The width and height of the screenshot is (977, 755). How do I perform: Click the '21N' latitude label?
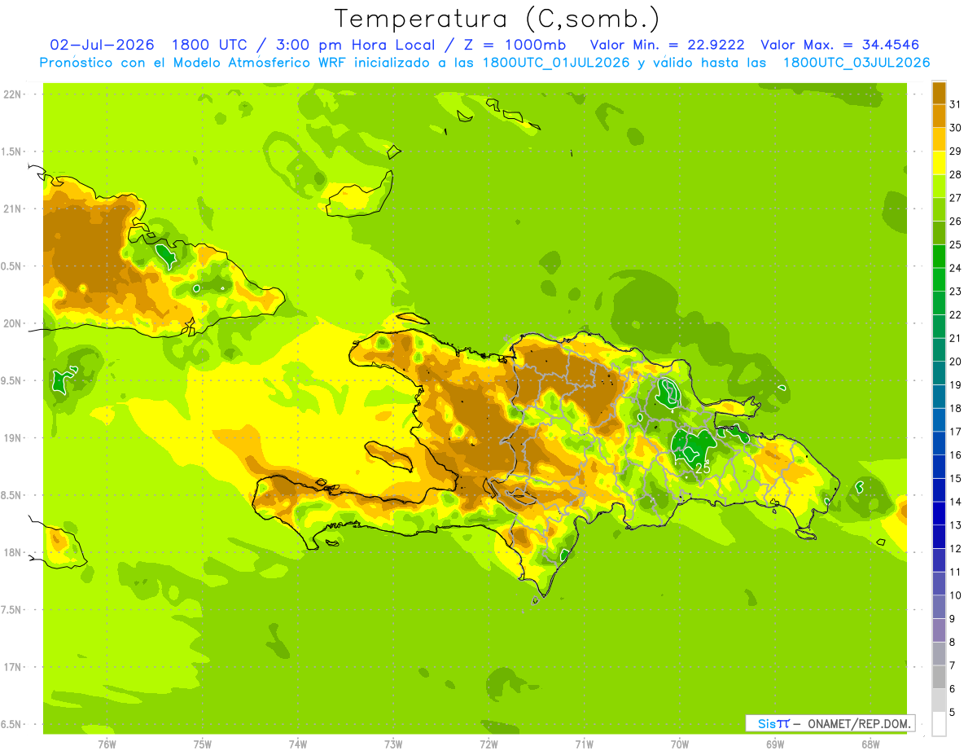pos(12,209)
